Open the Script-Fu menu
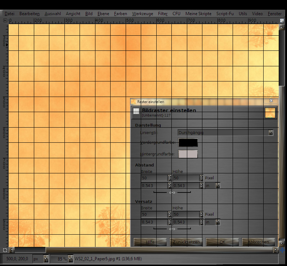 [225, 14]
